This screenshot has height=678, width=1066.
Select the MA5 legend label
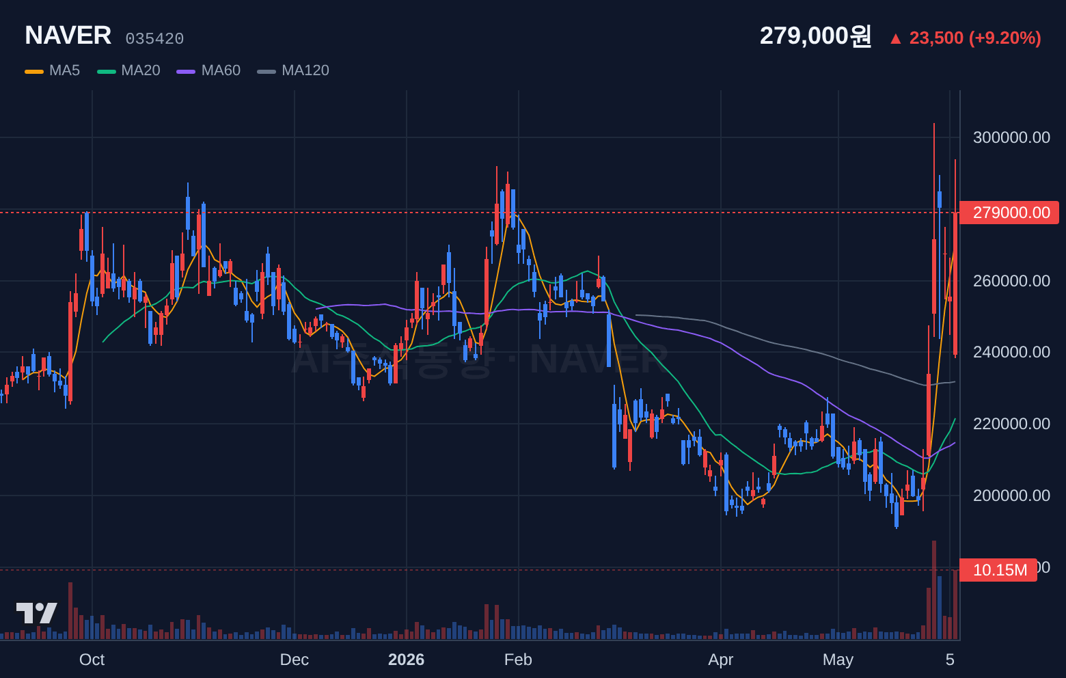pos(65,70)
